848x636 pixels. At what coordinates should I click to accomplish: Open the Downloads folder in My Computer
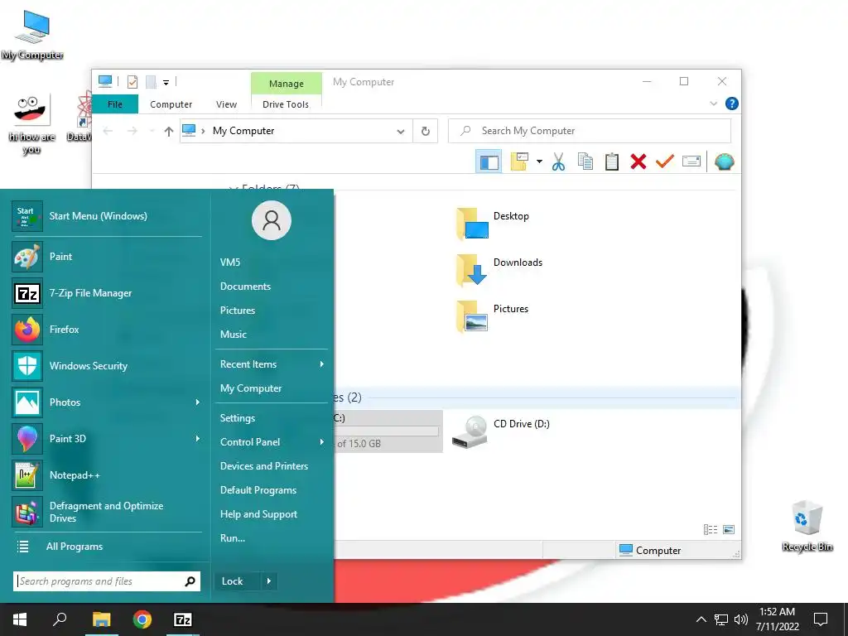point(499,269)
